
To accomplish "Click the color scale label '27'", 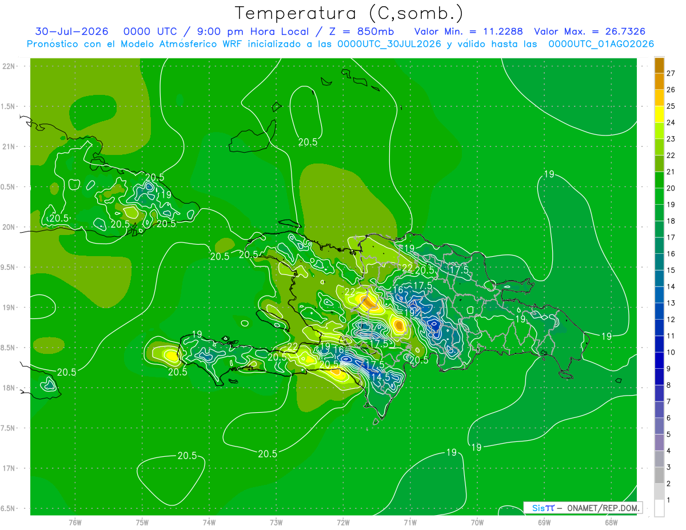I will (671, 73).
